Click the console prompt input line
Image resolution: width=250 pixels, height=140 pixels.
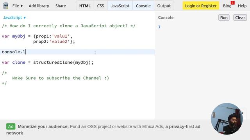[202, 27]
